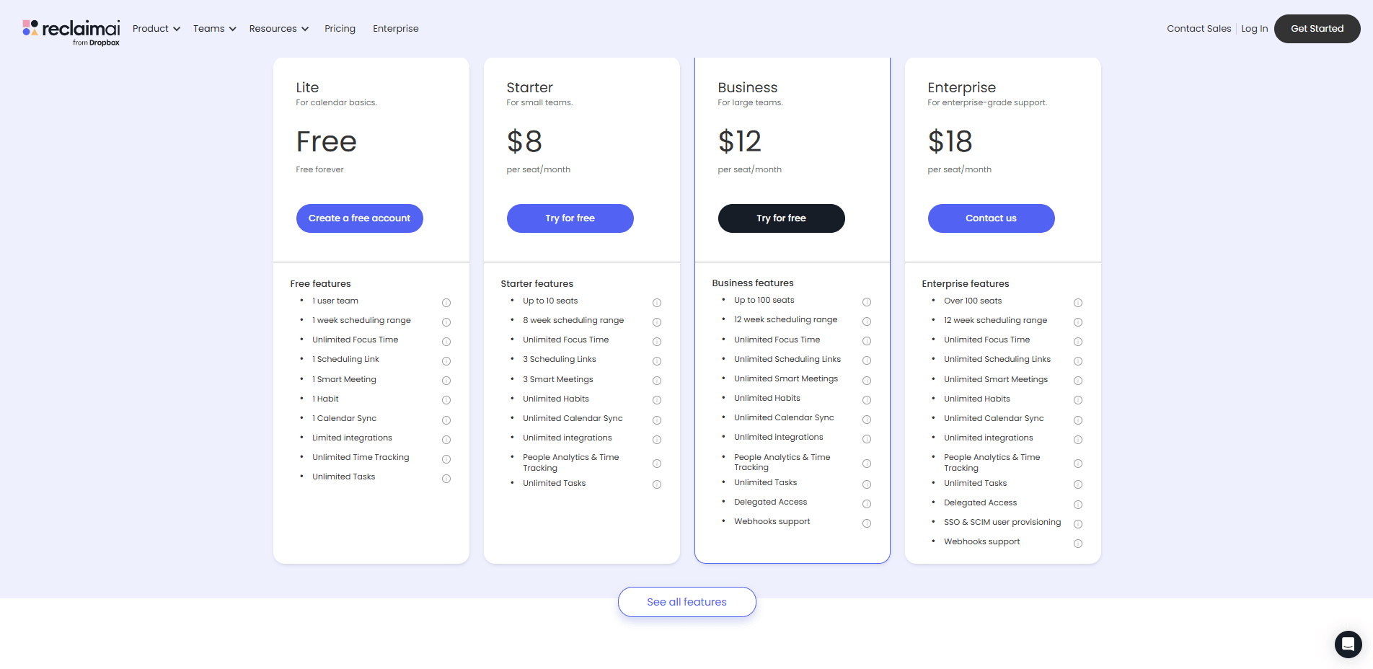Image resolution: width=1373 pixels, height=669 pixels.
Task: Click info icon beside '1 user team'
Action: point(446,303)
